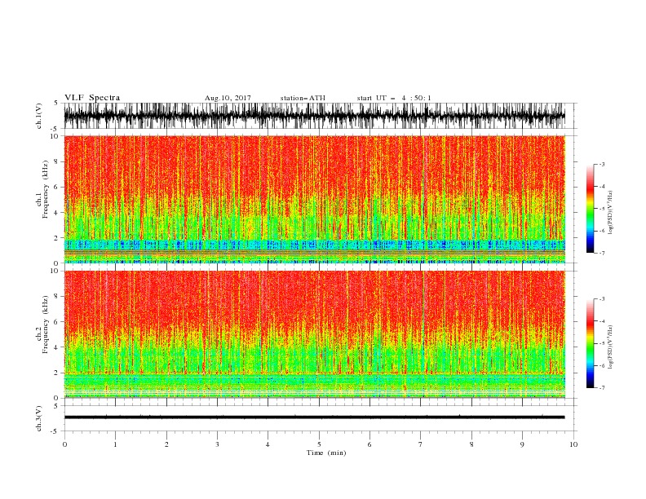
Task: Click the 'VLF Spectra' title text
Action: point(92,98)
